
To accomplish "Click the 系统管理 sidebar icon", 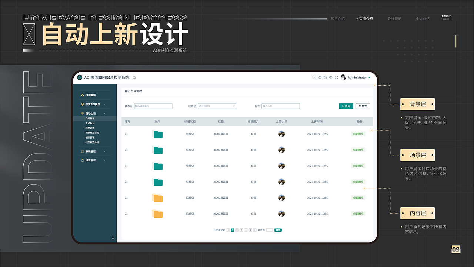I will pyautogui.click(x=82, y=151).
